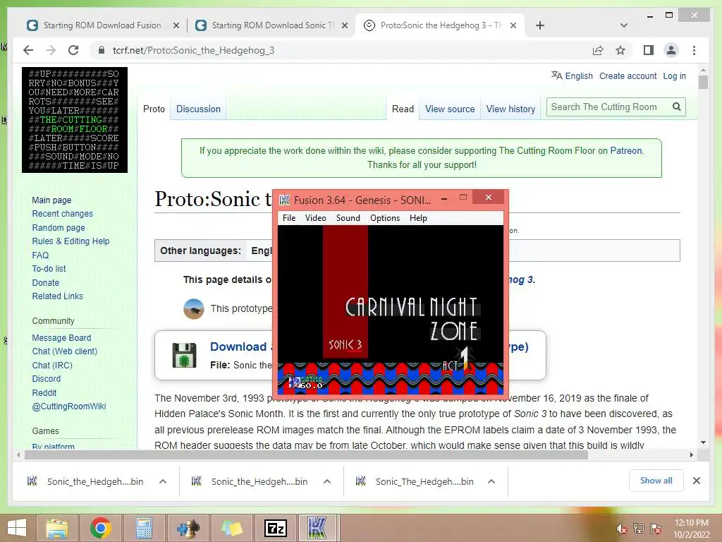
Task: Click the floppy disk download icon
Action: tap(184, 355)
